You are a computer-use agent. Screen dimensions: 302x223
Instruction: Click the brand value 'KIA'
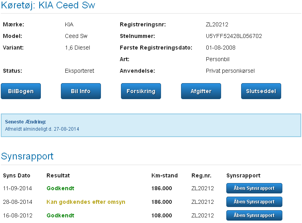point(69,25)
